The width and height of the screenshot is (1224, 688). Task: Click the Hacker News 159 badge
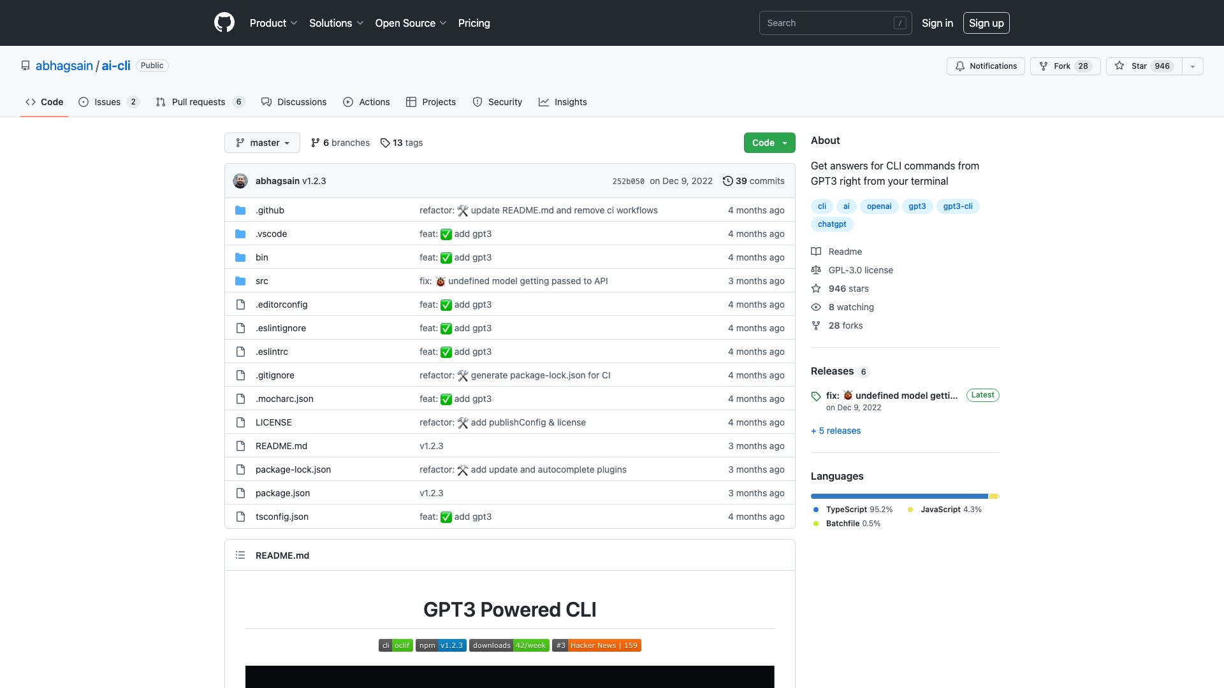point(597,645)
